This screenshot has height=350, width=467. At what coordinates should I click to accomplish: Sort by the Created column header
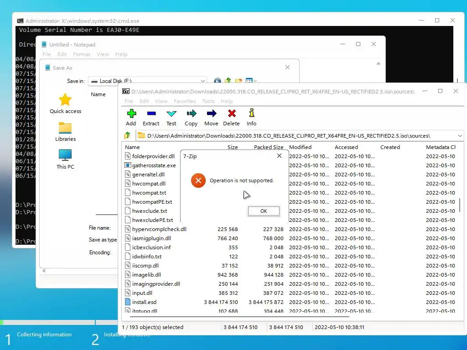(x=390, y=147)
